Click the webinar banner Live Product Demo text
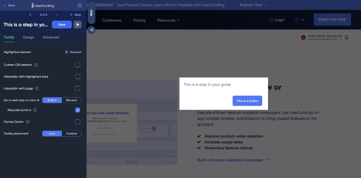Screen dimensions: 361x178 (171, 5)
